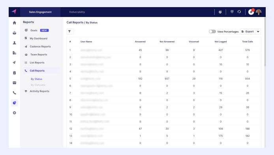The height and width of the screenshot is (155, 274).
Task: Click the filter funnel icon above the table
Action: coord(70,32)
